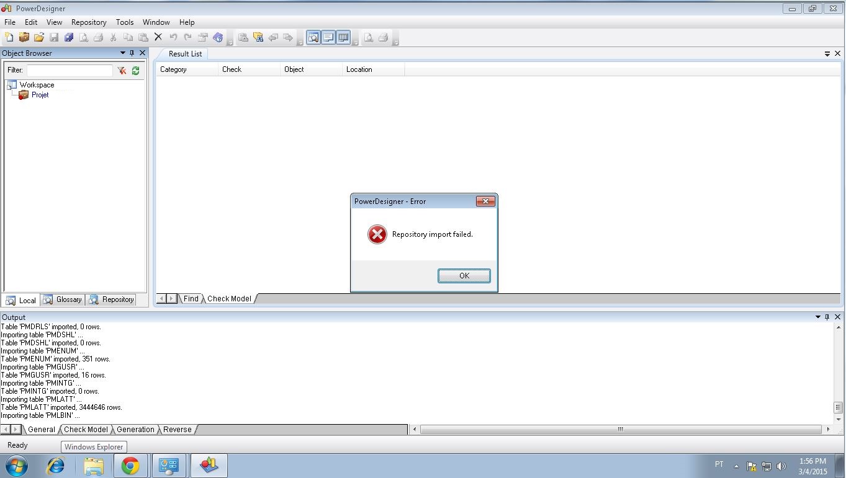The height and width of the screenshot is (478, 846).
Task: Open Object Browser dropdown arrow menu
Action: click(122, 53)
